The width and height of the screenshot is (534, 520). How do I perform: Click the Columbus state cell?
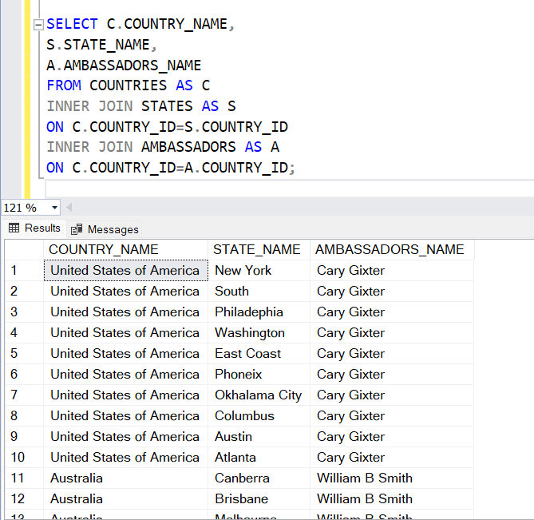click(259, 416)
